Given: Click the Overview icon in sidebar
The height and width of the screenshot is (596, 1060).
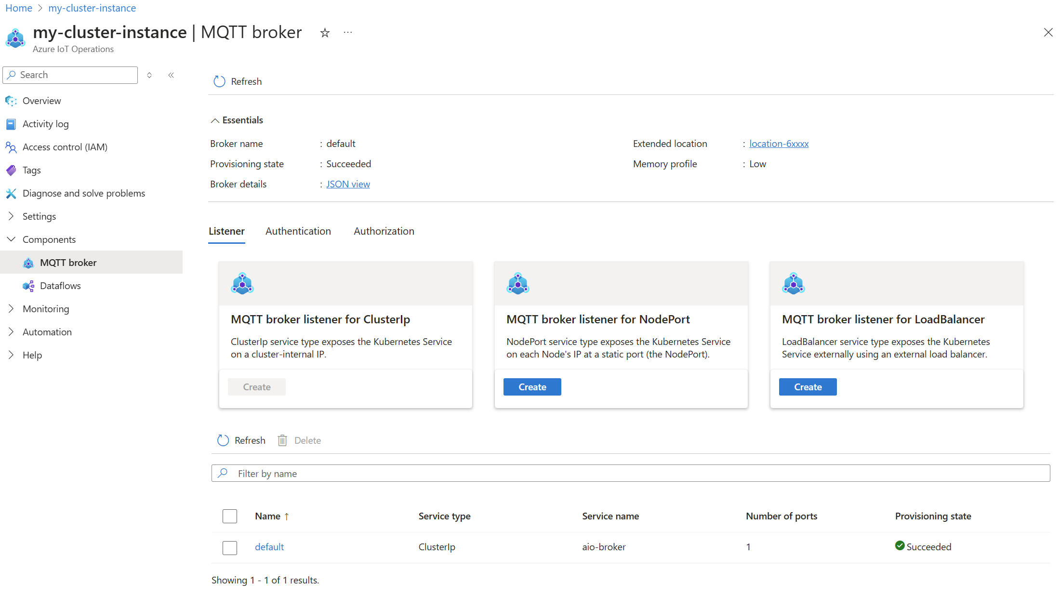Looking at the screenshot, I should (x=11, y=100).
